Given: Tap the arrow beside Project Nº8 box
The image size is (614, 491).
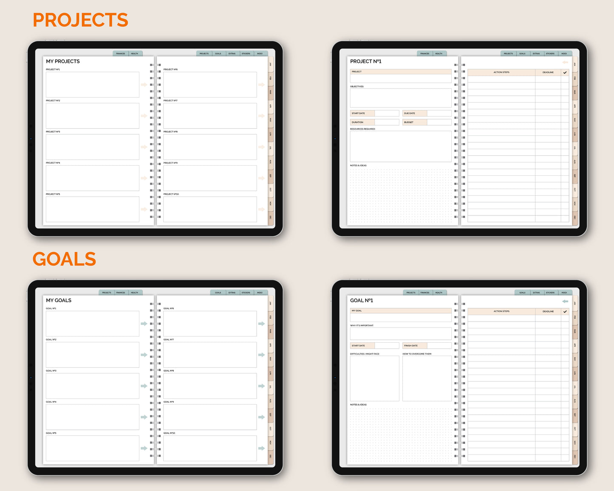Looking at the screenshot, I should (261, 147).
